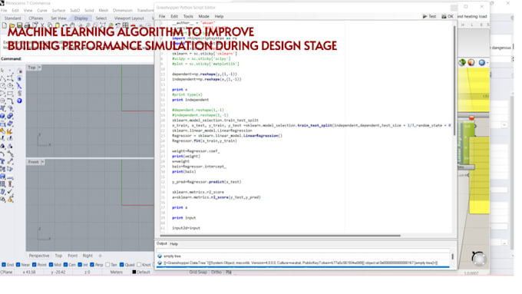
Task: Select the Rectangle tool in left sidebar
Action: coord(10,93)
